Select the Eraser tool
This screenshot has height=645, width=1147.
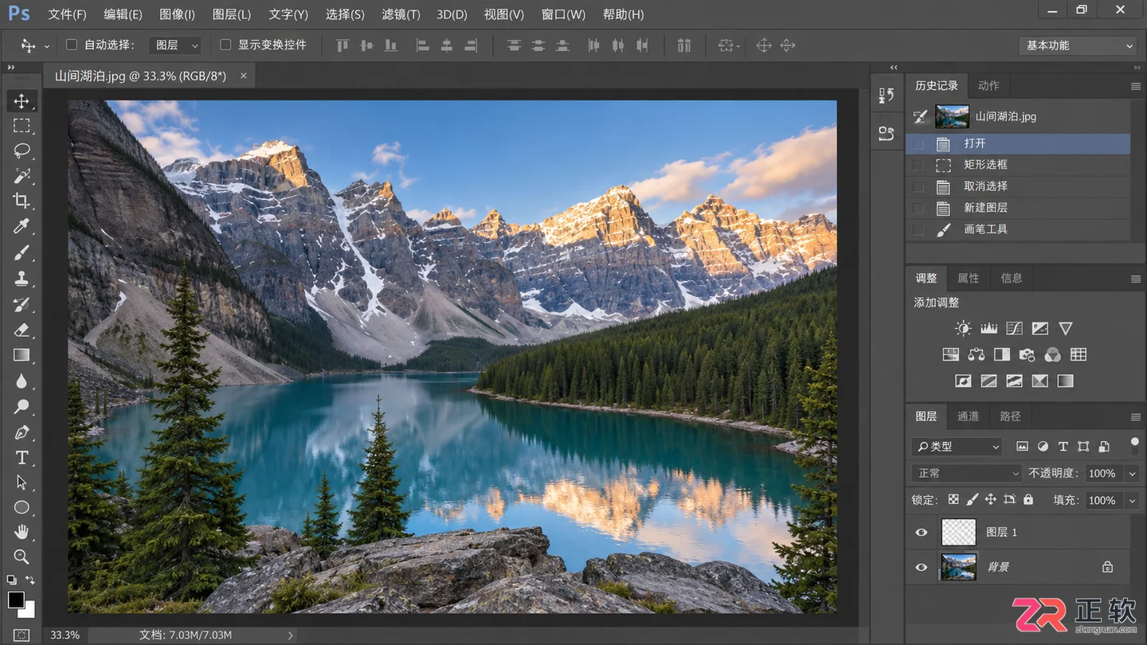click(x=22, y=330)
